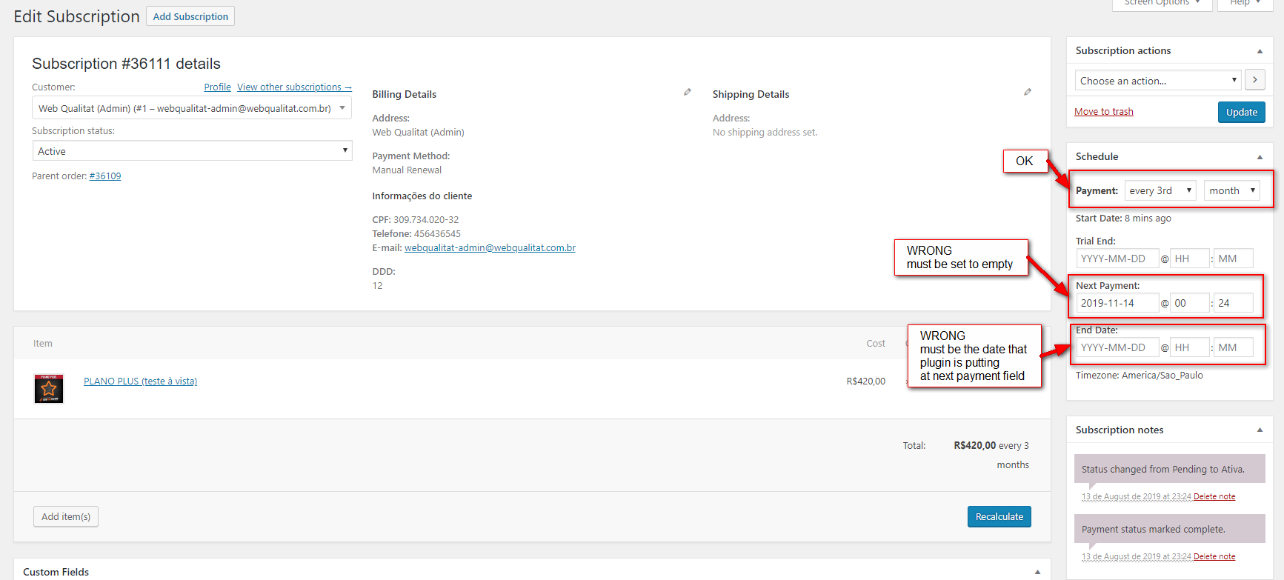1284x580 pixels.
Task: Open parent order #36109 link
Action: point(105,176)
